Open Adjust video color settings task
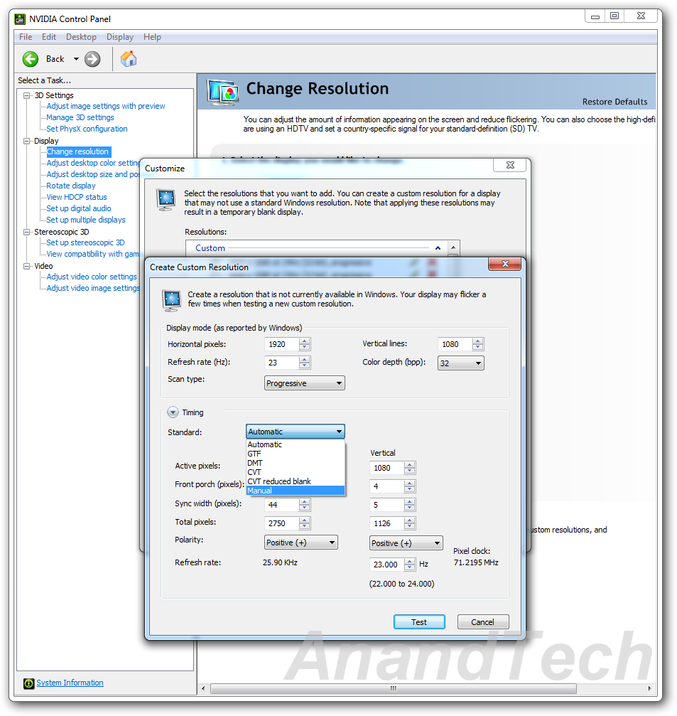 pos(92,277)
